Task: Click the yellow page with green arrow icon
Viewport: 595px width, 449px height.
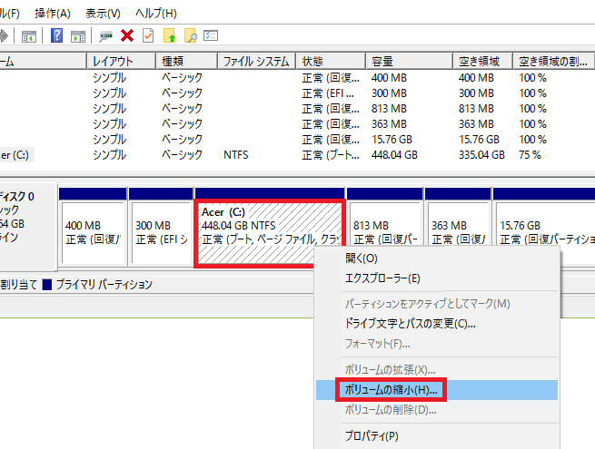Action: (x=169, y=36)
